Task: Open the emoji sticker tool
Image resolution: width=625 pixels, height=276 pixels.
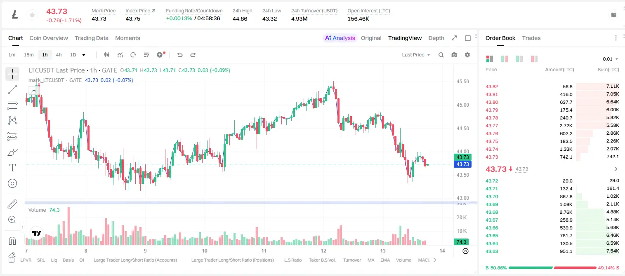Action: pos(12,183)
